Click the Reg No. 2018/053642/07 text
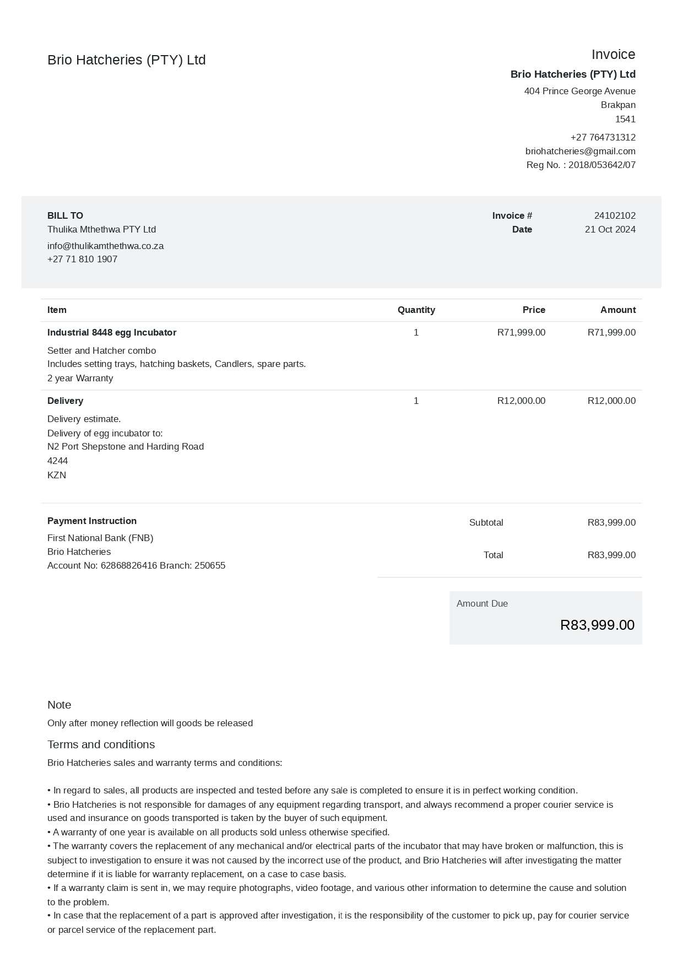Viewport: 683px width, 967px height. 581,165
